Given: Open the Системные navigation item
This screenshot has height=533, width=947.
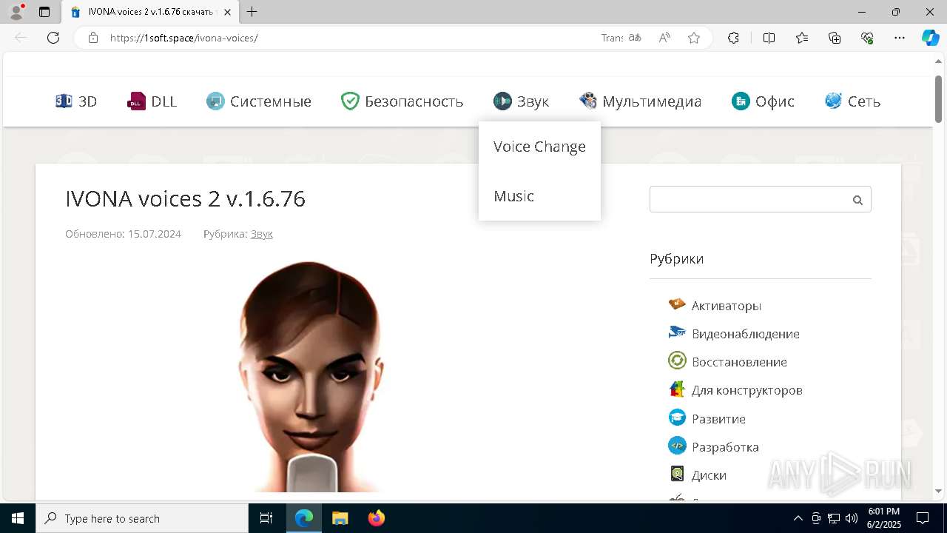Looking at the screenshot, I should click(259, 101).
